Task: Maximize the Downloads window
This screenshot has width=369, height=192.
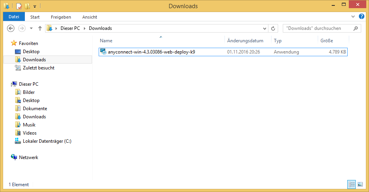Action: pyautogui.click(x=344, y=5)
